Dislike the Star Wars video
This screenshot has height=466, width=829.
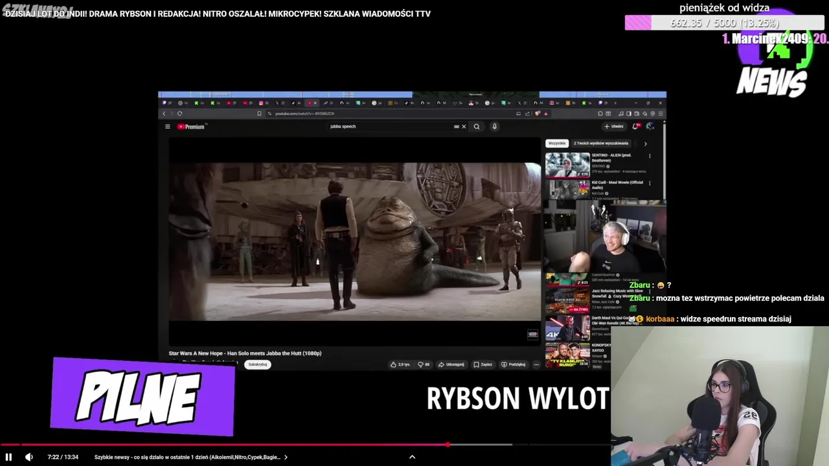click(x=423, y=364)
